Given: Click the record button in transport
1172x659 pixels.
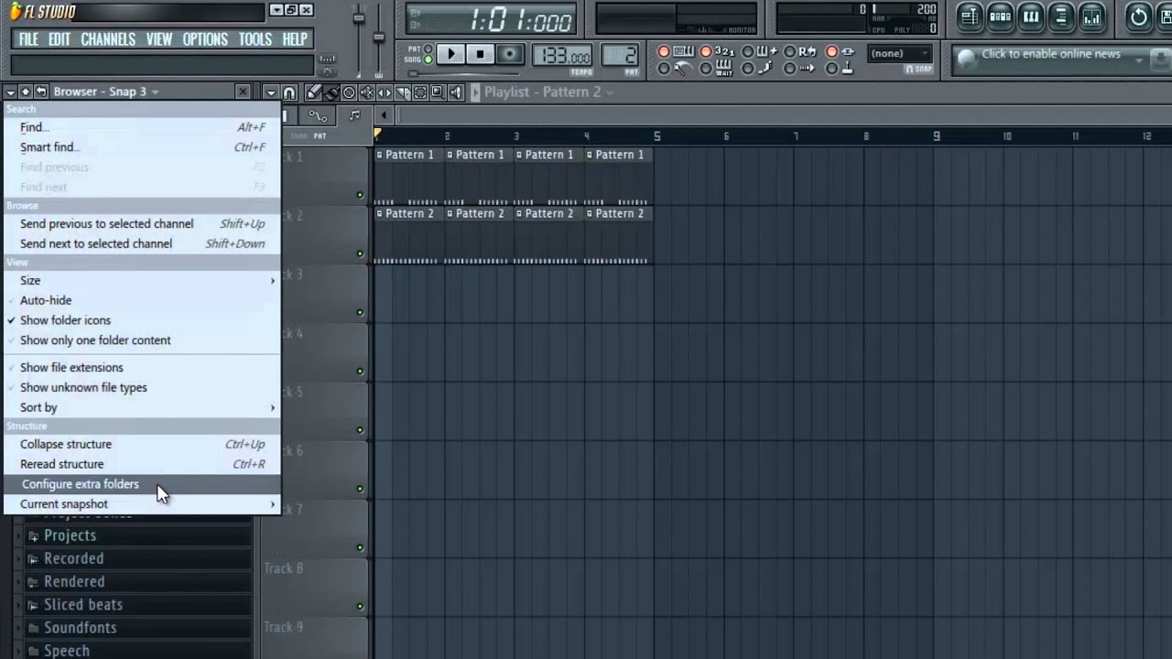Looking at the screenshot, I should pyautogui.click(x=510, y=54).
